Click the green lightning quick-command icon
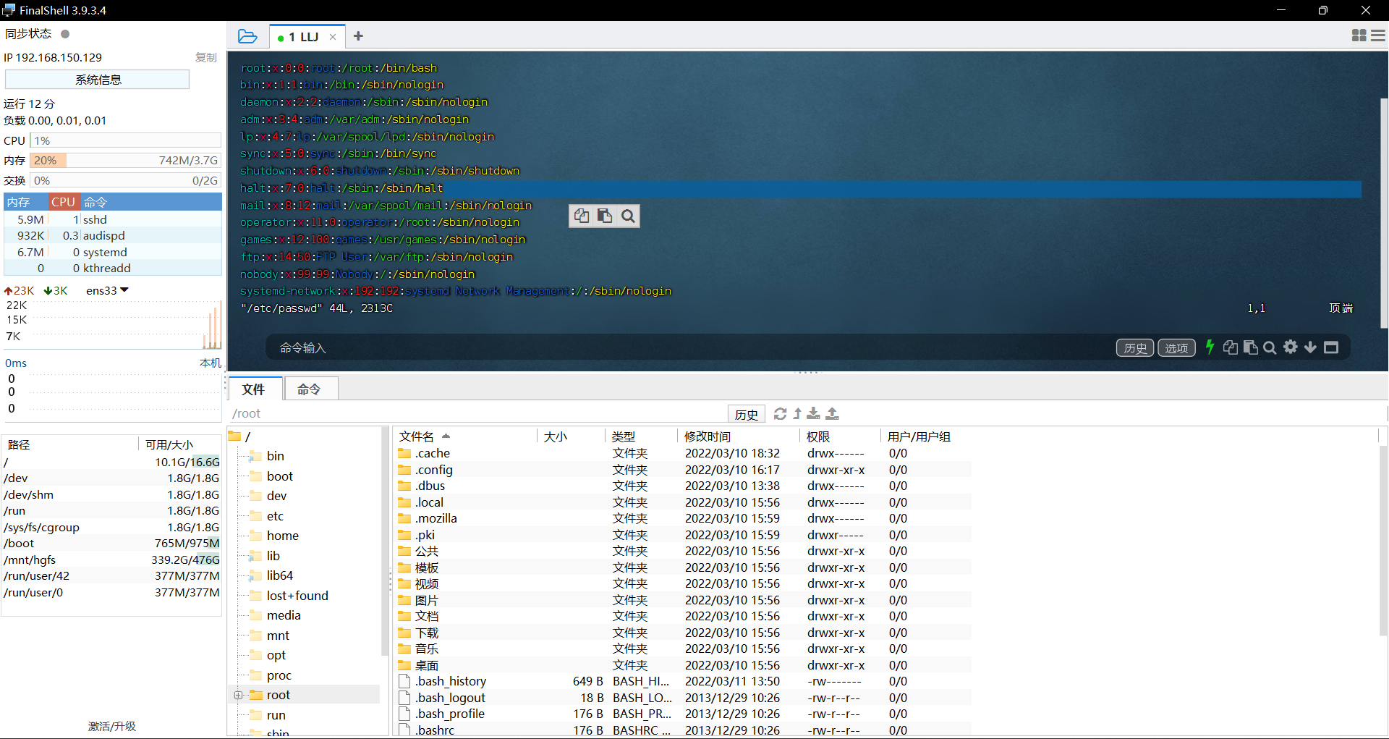 [1210, 347]
